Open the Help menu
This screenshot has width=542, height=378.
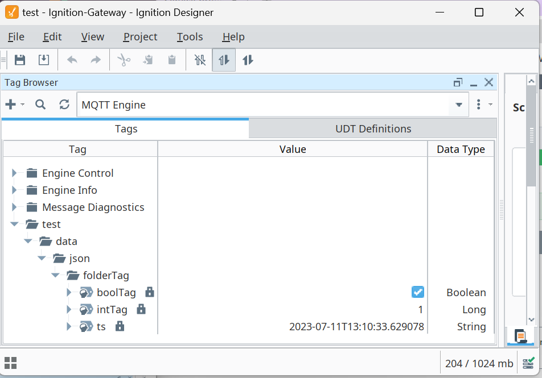[x=233, y=36]
